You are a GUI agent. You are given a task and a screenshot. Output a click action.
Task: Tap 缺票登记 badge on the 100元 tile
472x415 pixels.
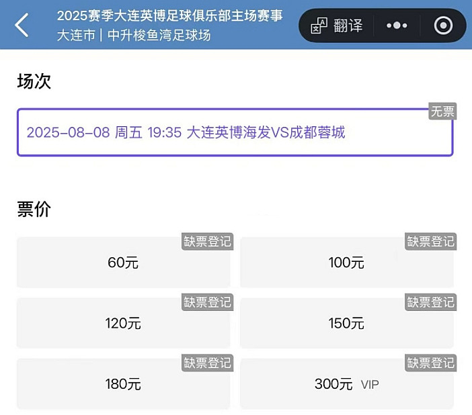click(x=431, y=242)
